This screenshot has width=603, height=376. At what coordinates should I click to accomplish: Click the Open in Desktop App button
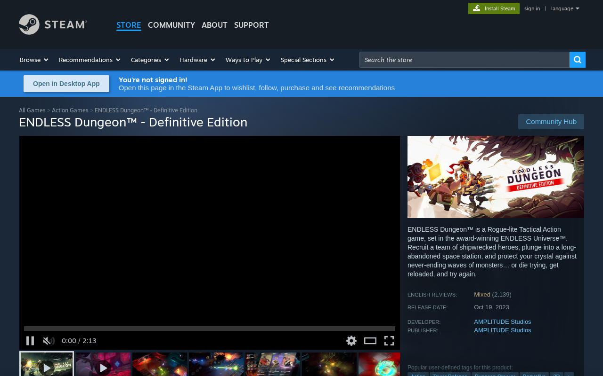point(66,84)
